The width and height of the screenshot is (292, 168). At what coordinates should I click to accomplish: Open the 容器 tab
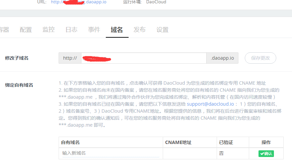click(x=4, y=30)
